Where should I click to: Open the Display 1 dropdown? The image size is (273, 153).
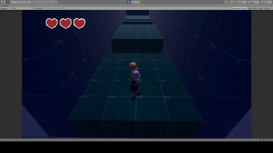pyautogui.click(x=5, y=8)
